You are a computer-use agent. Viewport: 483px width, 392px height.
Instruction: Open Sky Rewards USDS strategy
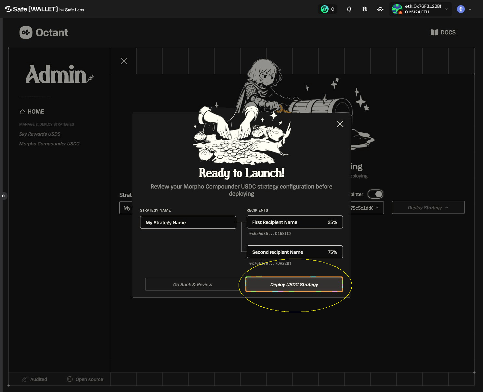coord(40,134)
